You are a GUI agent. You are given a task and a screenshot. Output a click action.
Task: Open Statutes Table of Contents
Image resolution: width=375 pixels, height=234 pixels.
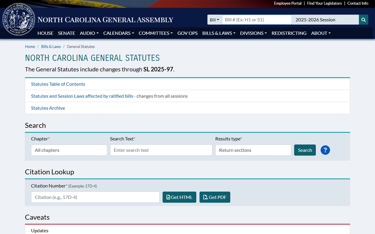58,84
